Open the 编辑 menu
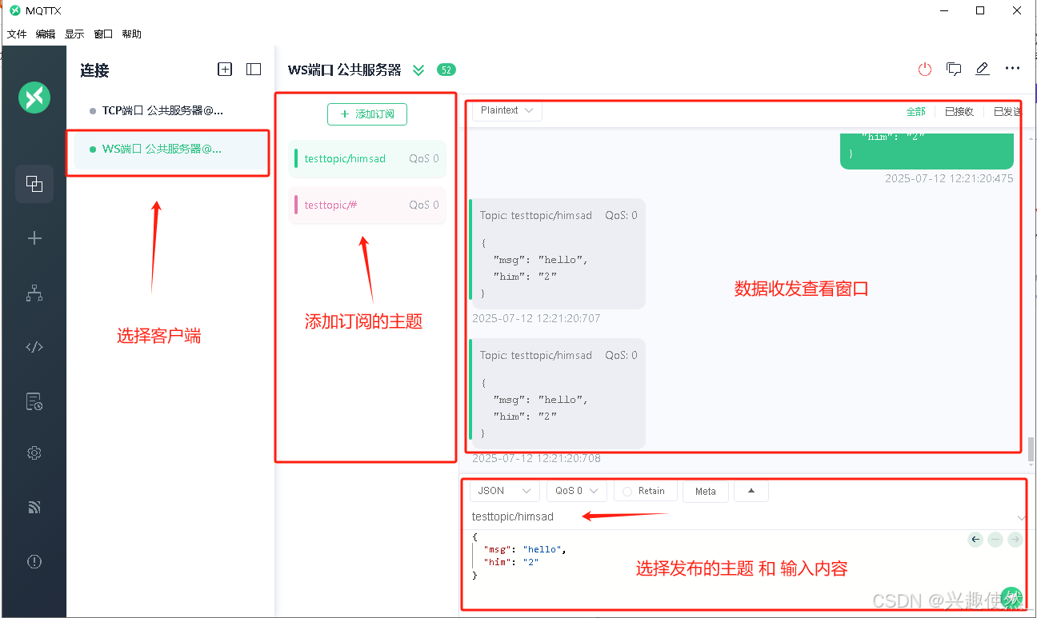 [x=46, y=34]
